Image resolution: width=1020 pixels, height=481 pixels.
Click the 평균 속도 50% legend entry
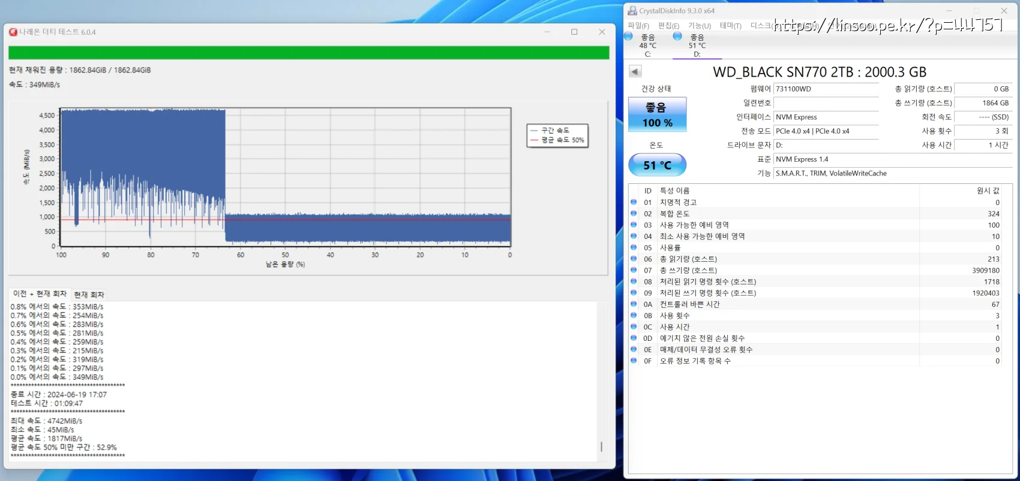point(557,140)
